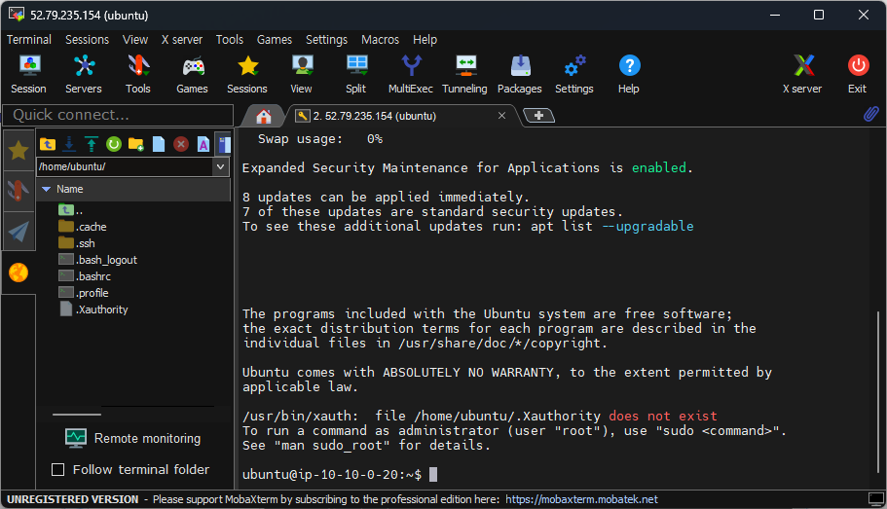Open the Tunneling tool
Image resolution: width=887 pixels, height=509 pixels.
[465, 74]
